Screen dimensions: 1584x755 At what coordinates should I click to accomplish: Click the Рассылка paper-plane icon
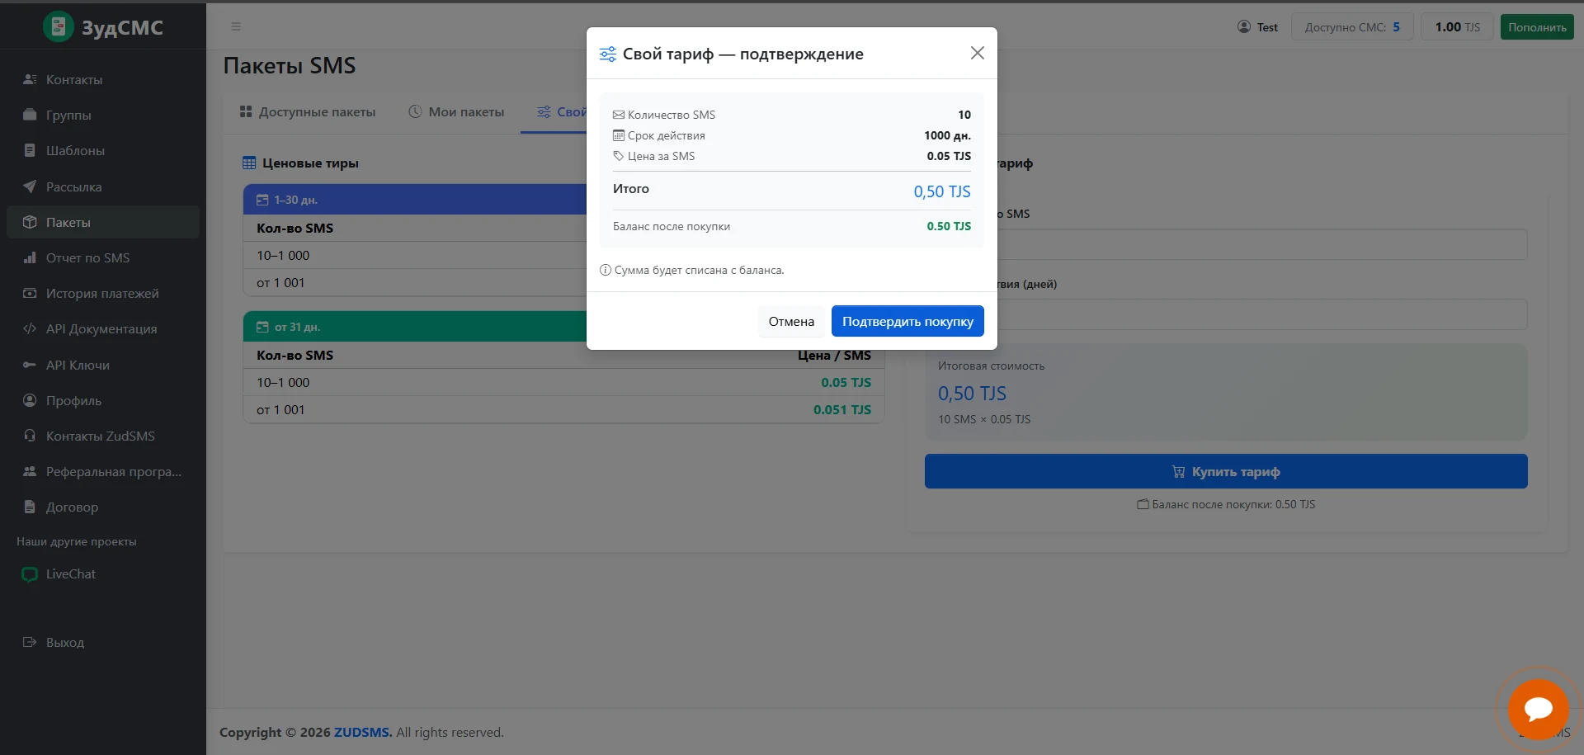pyautogui.click(x=30, y=186)
